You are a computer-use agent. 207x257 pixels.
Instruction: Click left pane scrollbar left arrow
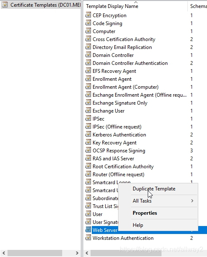coord(4,253)
